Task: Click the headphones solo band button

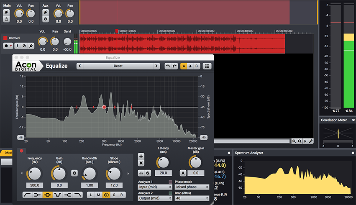Action: [141, 173]
